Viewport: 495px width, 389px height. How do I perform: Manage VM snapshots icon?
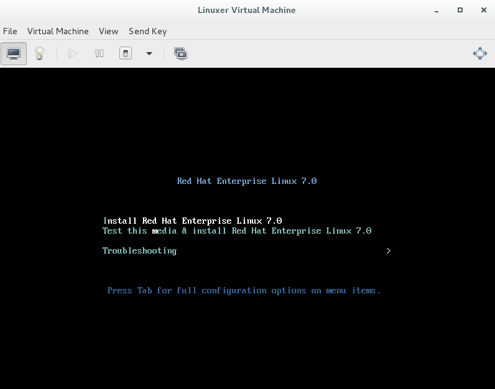(x=180, y=53)
